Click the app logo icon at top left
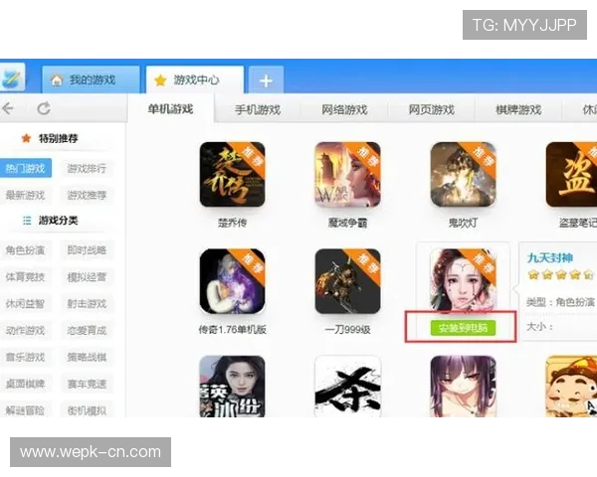The image size is (597, 477). [12, 78]
